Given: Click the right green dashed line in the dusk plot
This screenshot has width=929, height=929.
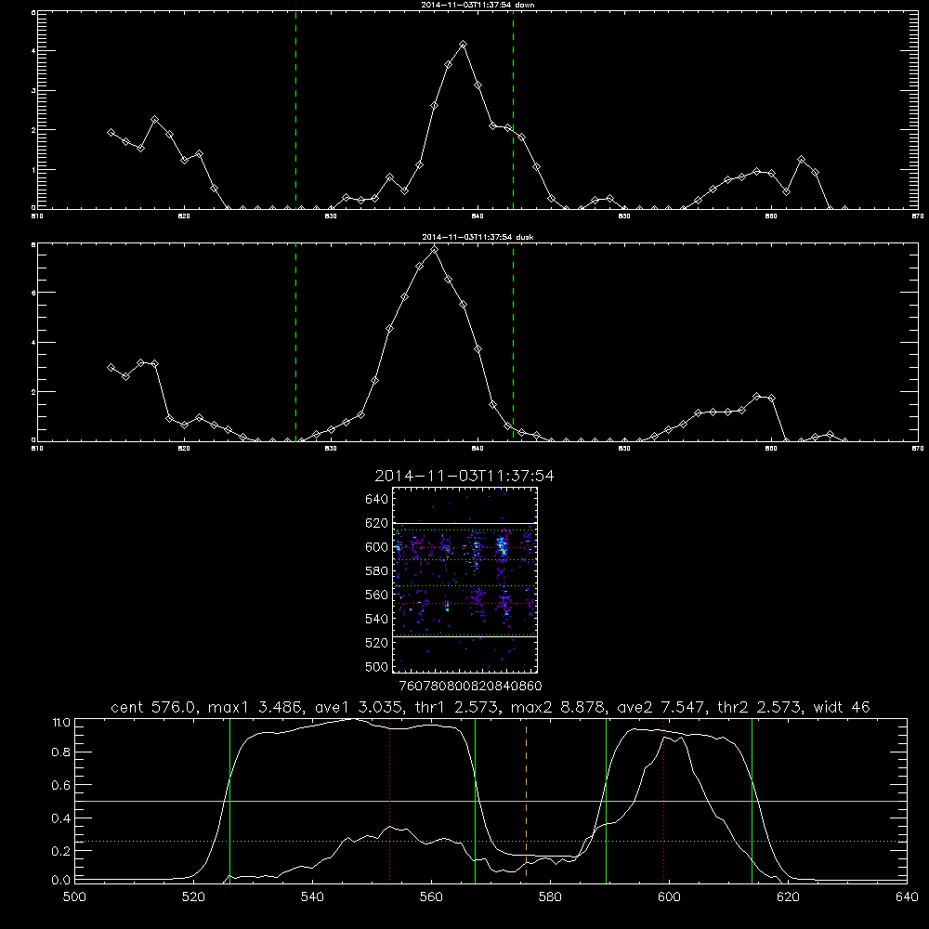Looking at the screenshot, I should point(513,342).
